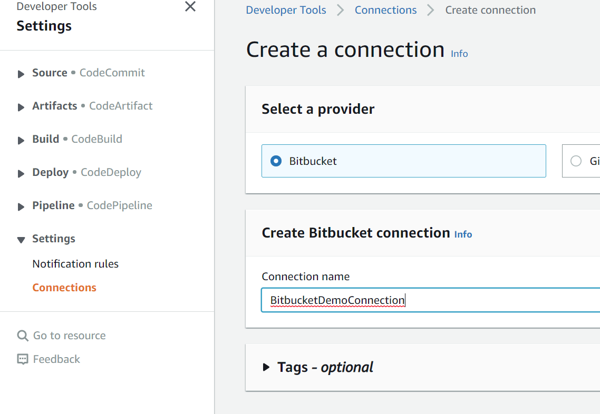Expand the Tags optional section
The width and height of the screenshot is (600, 414).
267,367
